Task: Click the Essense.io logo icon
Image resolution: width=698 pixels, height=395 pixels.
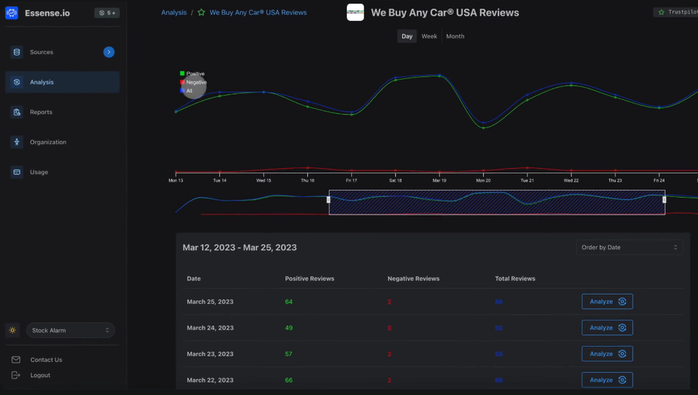Action: (x=12, y=13)
